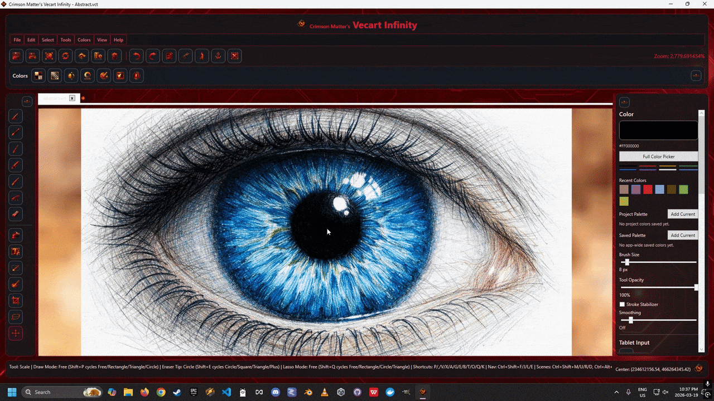Select the transform tool at the bottom of the toolbox
Viewport: 714px width, 401px height.
tap(16, 334)
